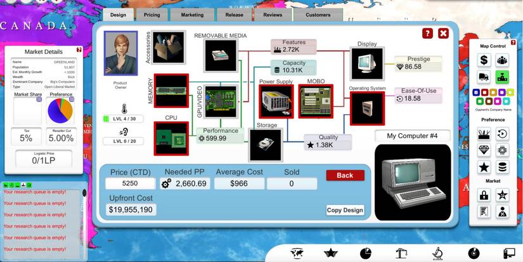Viewport: 523px width, 262px height.
Task: Toggle the blue opponent company checkbox
Action: (x=476, y=92)
